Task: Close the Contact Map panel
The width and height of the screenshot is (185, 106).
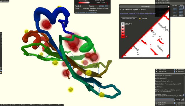Action: coord(169,7)
